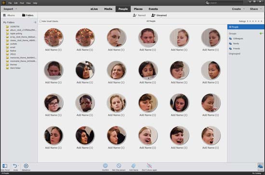Set rating filter to first star
The image size is (265, 175).
click(x=250, y=21)
